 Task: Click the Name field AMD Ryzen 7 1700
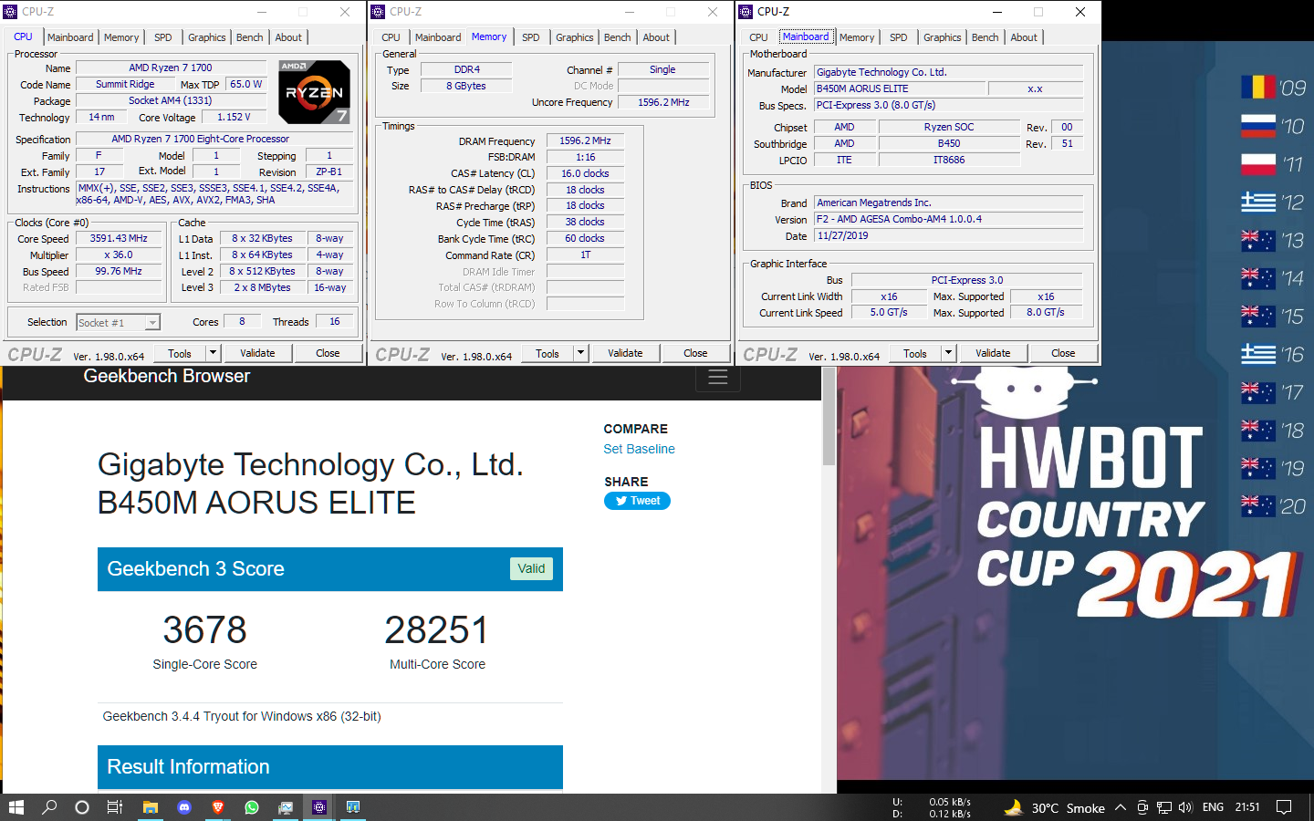click(171, 68)
